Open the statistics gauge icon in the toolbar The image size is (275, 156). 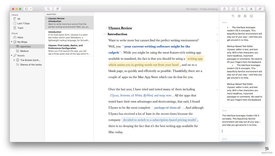click(233, 9)
